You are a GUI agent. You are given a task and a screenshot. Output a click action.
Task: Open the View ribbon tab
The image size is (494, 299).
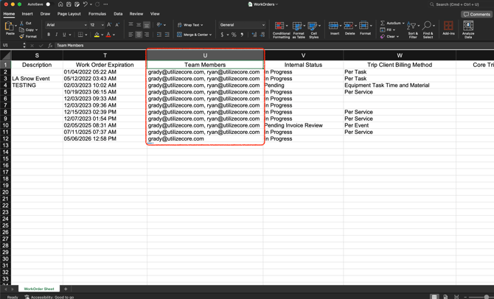point(155,14)
